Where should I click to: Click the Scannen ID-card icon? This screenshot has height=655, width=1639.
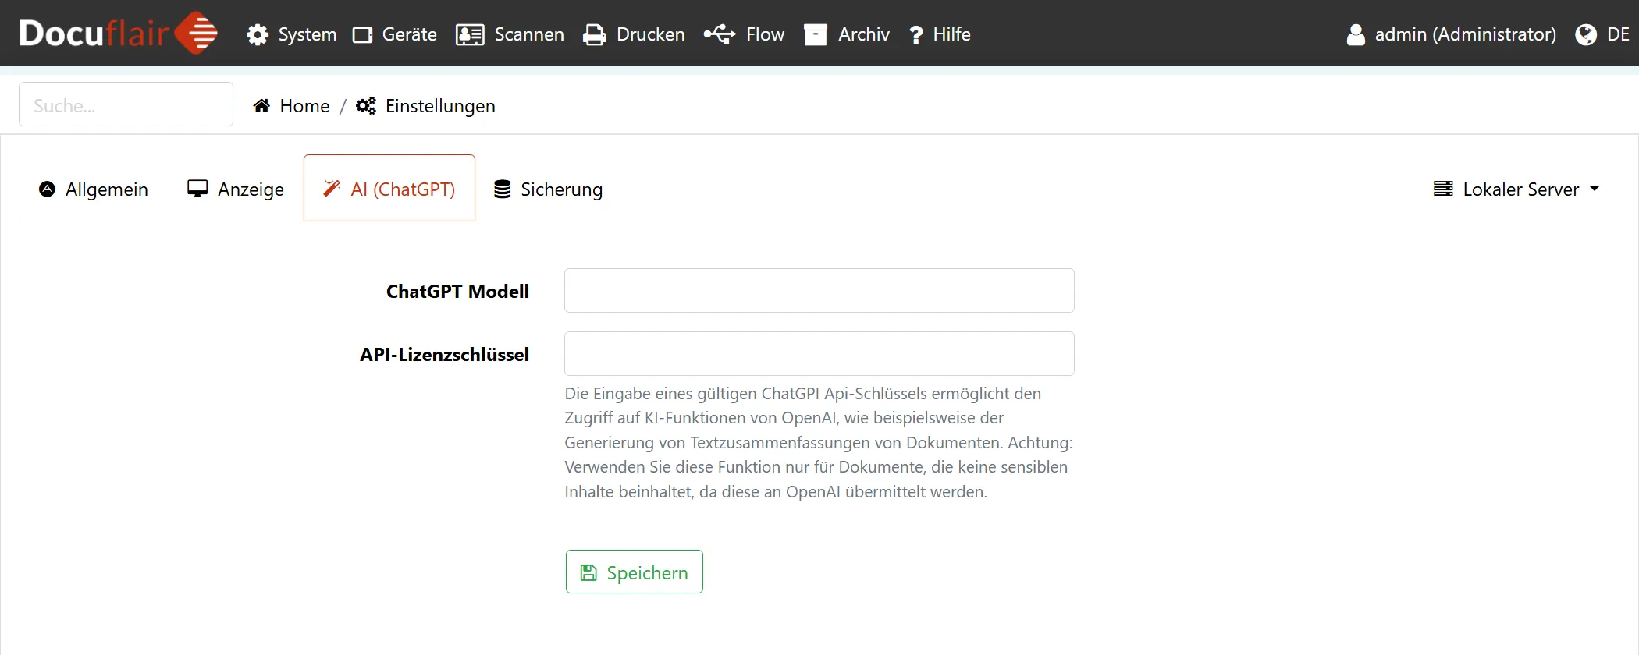point(470,35)
